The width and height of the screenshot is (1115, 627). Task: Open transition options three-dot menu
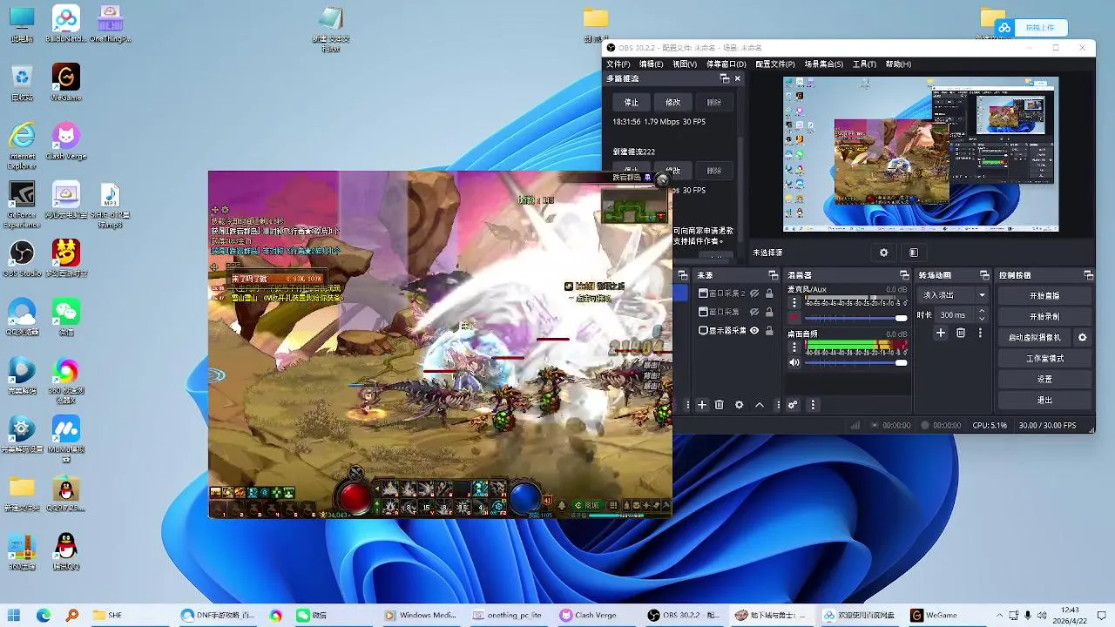click(x=980, y=333)
